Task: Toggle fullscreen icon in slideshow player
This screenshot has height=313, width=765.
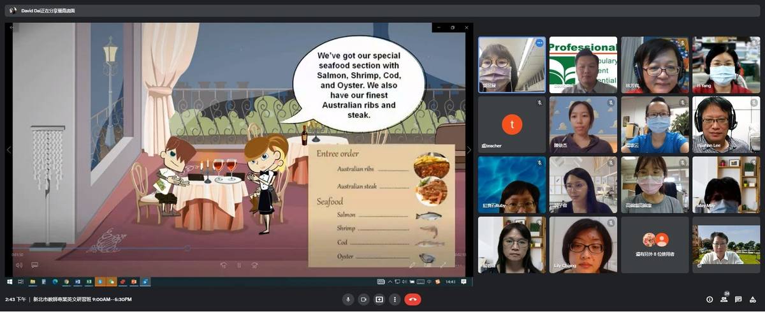Action: coord(443,265)
